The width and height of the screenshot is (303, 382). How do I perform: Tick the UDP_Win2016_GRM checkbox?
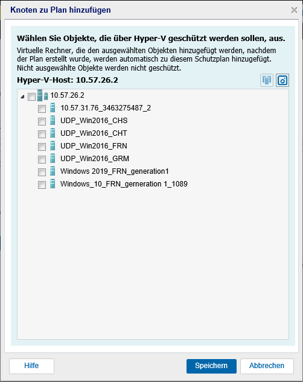point(42,159)
